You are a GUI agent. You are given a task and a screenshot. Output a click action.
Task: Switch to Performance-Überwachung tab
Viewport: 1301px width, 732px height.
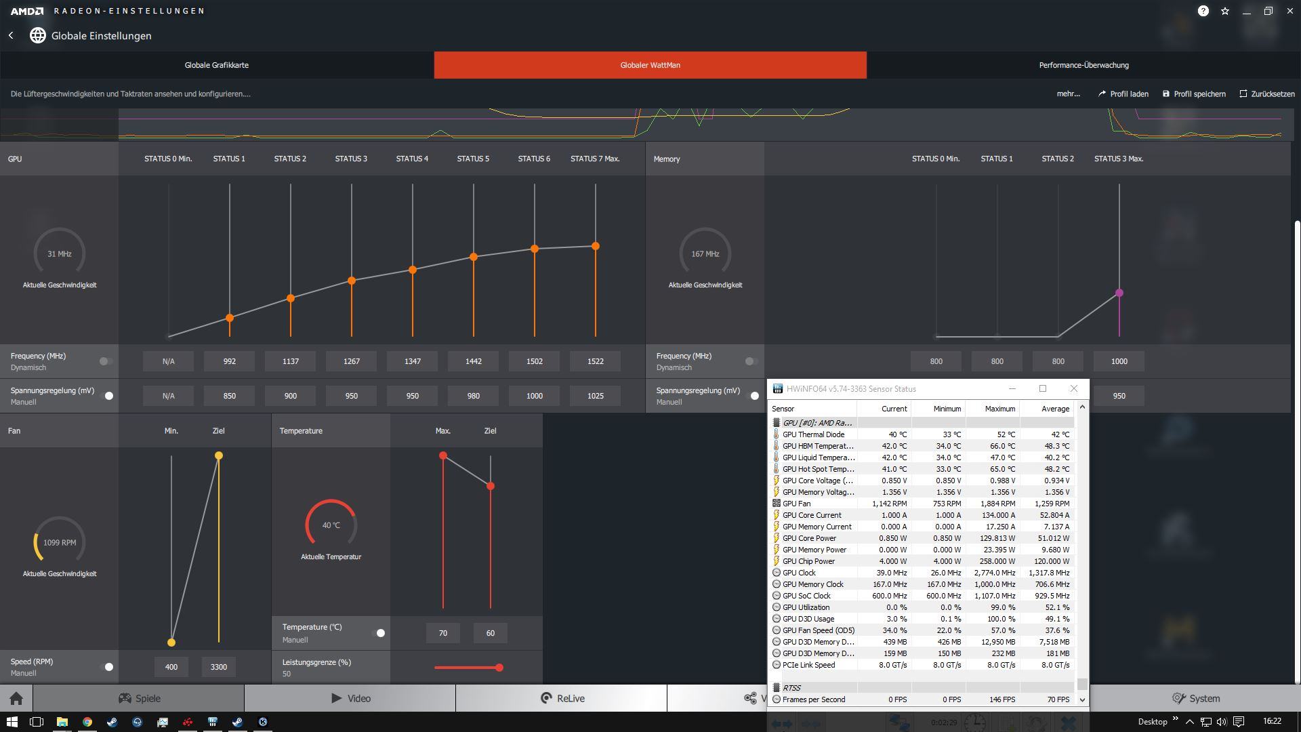point(1083,65)
